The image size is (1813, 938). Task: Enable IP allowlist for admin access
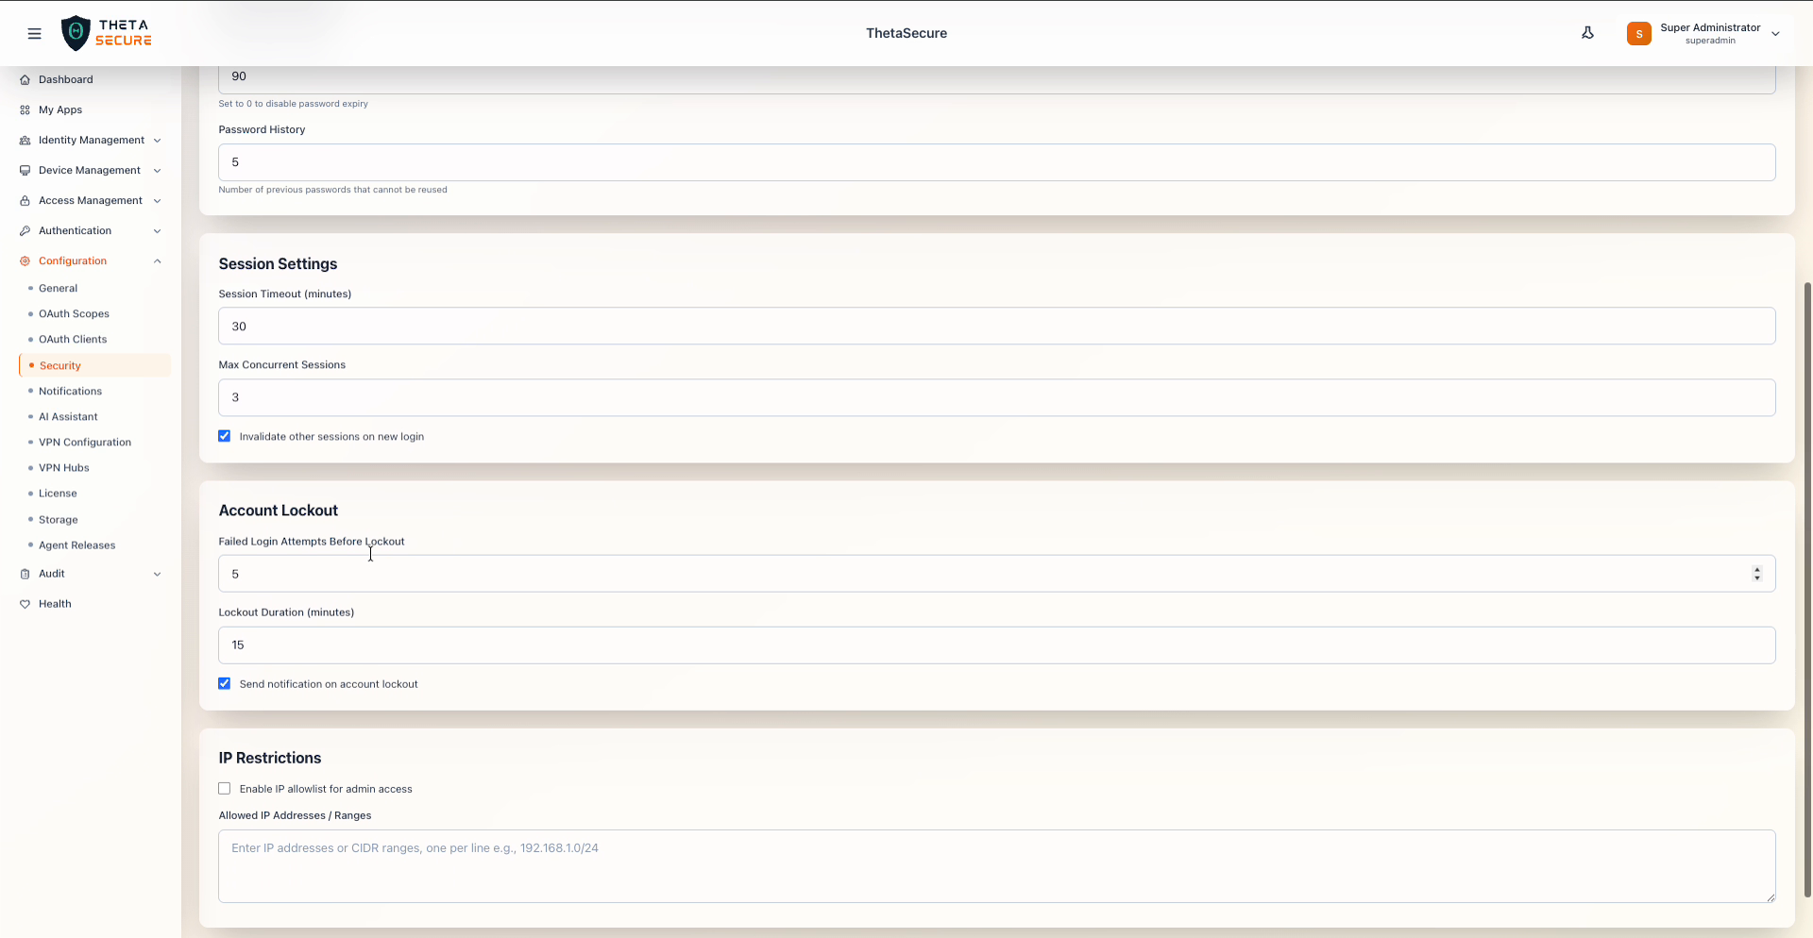[x=224, y=788]
